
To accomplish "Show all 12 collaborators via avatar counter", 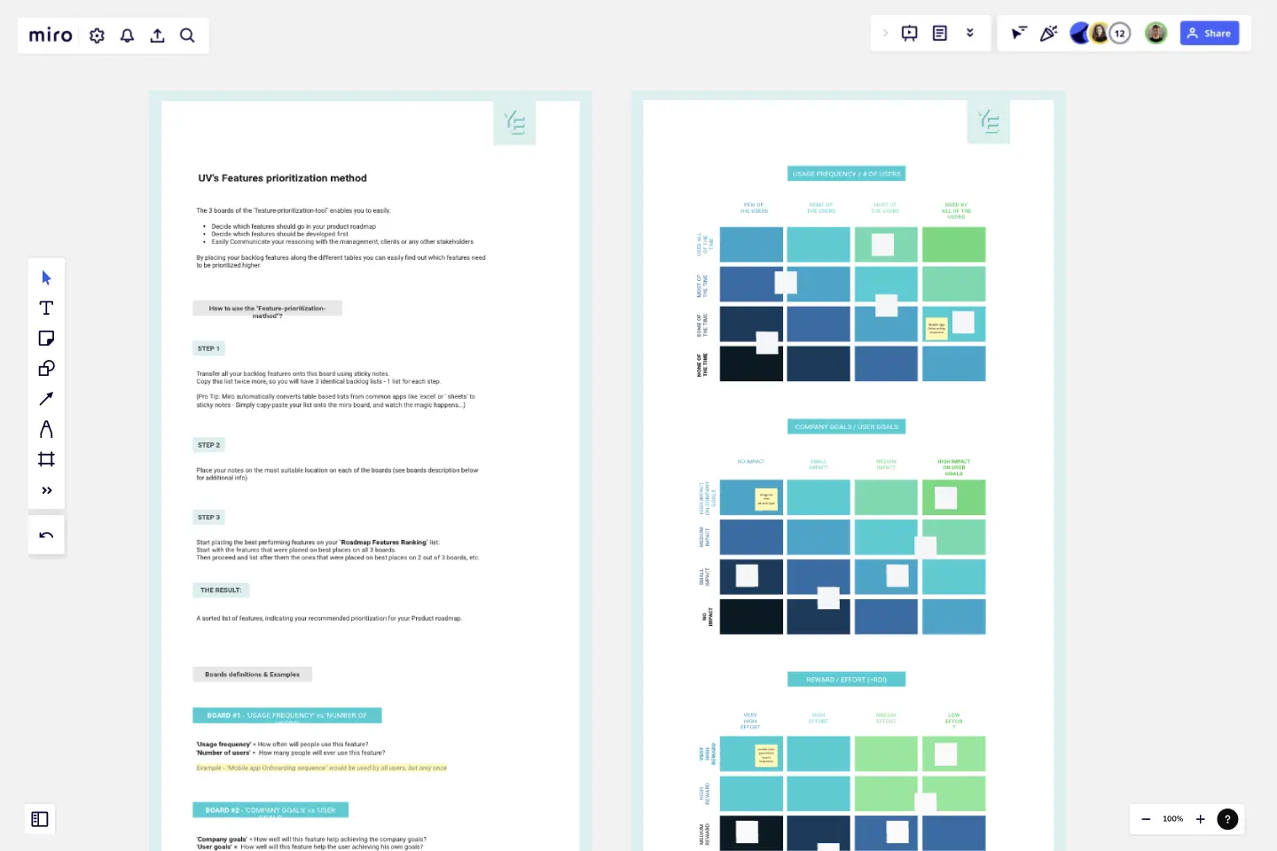I will (x=1119, y=33).
